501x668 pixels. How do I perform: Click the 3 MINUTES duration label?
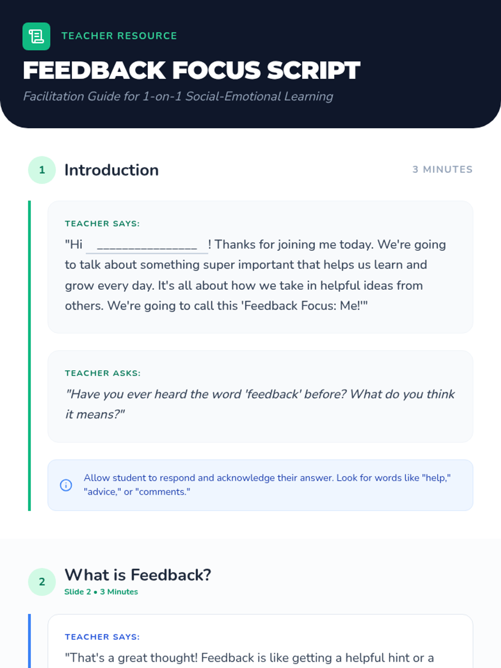point(442,170)
